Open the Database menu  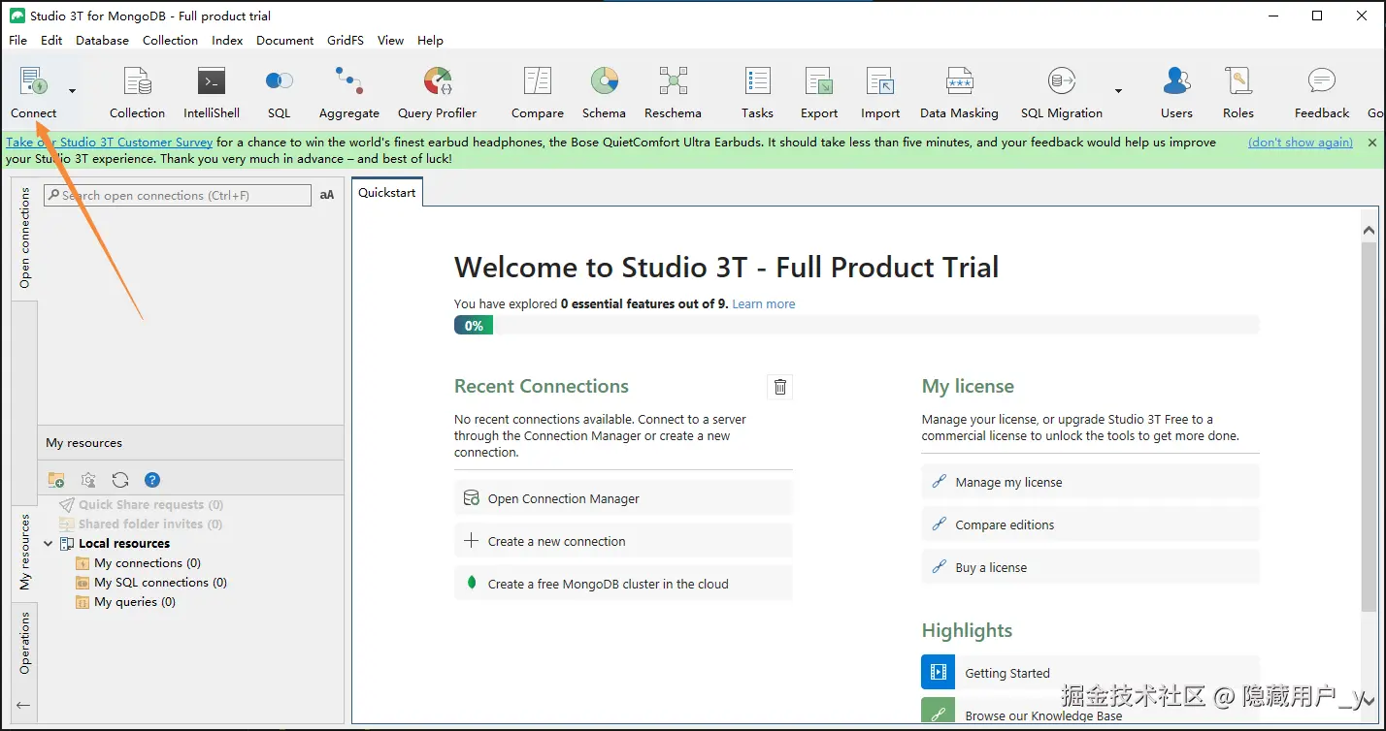point(102,41)
